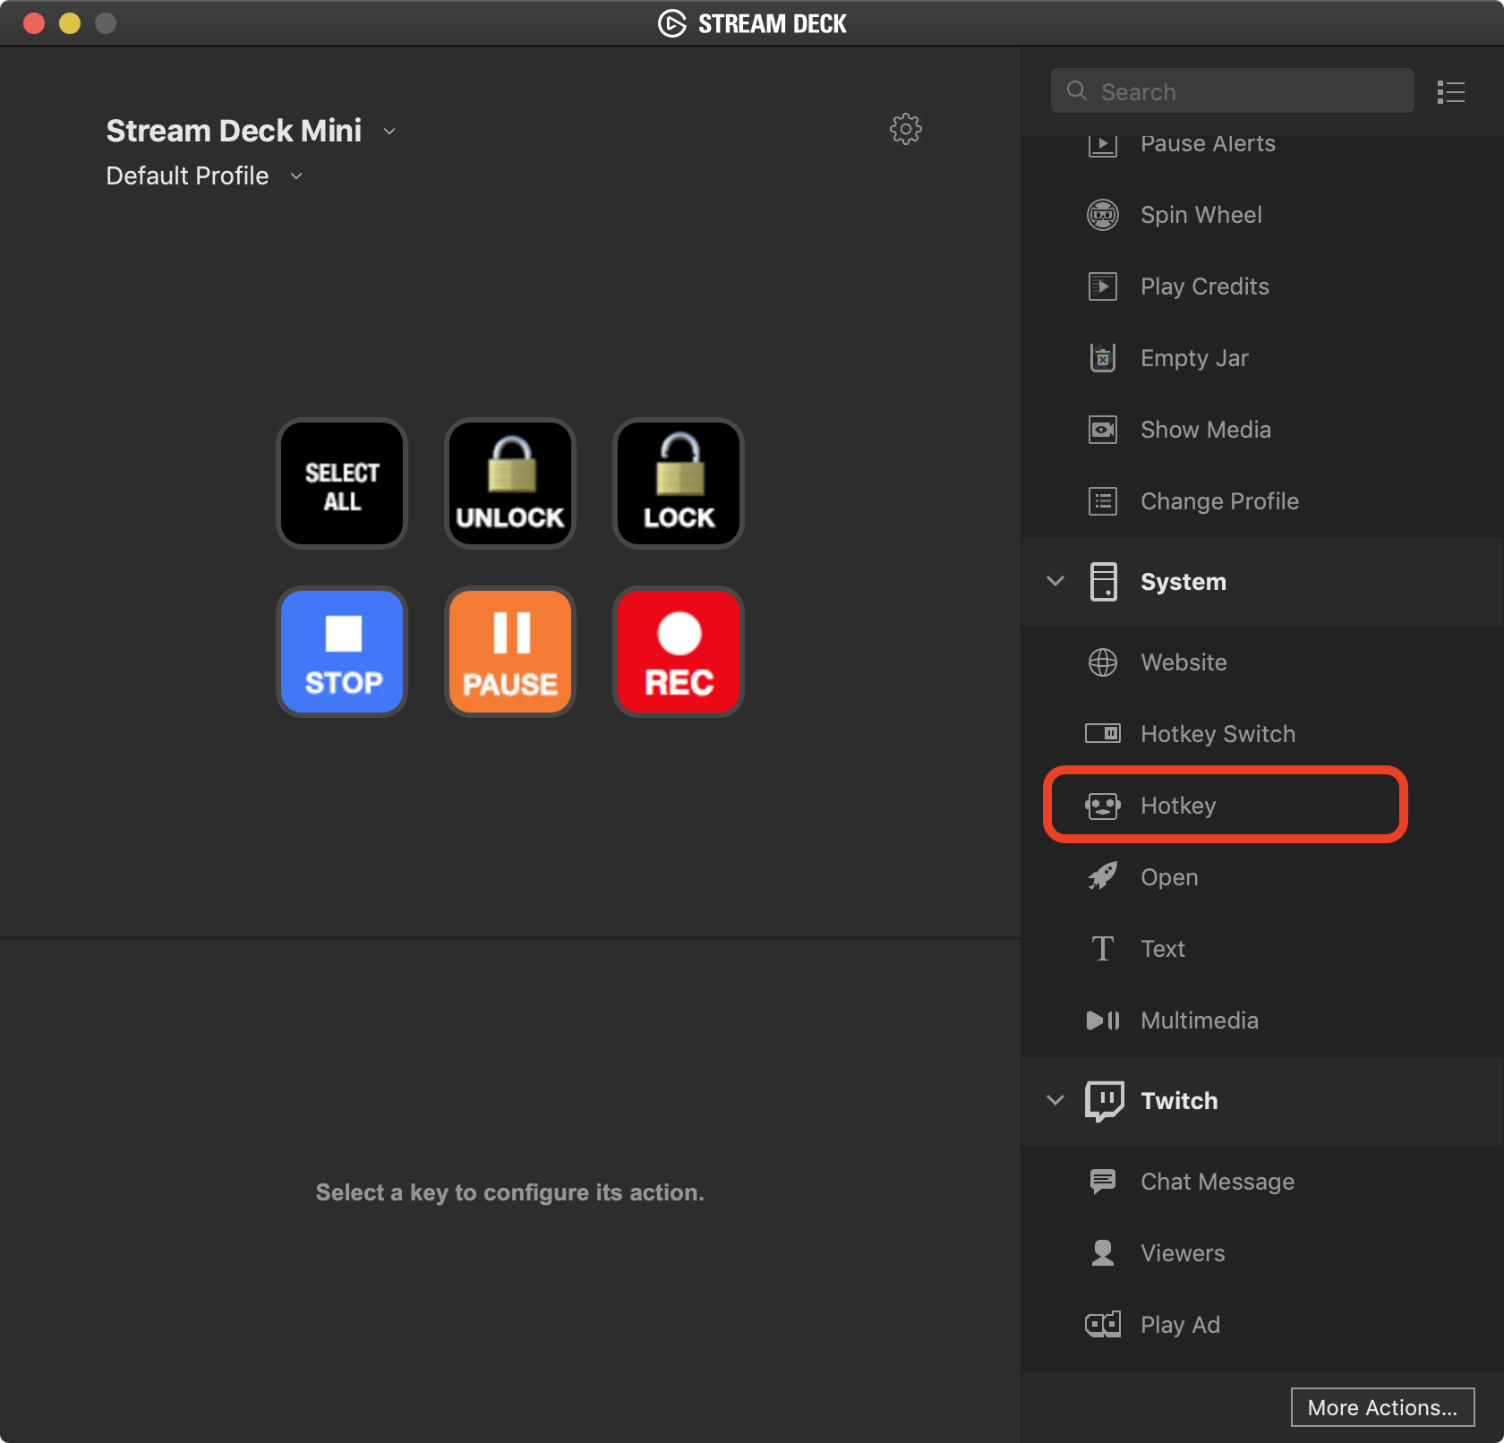Click the Hotkey Switch icon

tap(1103, 734)
